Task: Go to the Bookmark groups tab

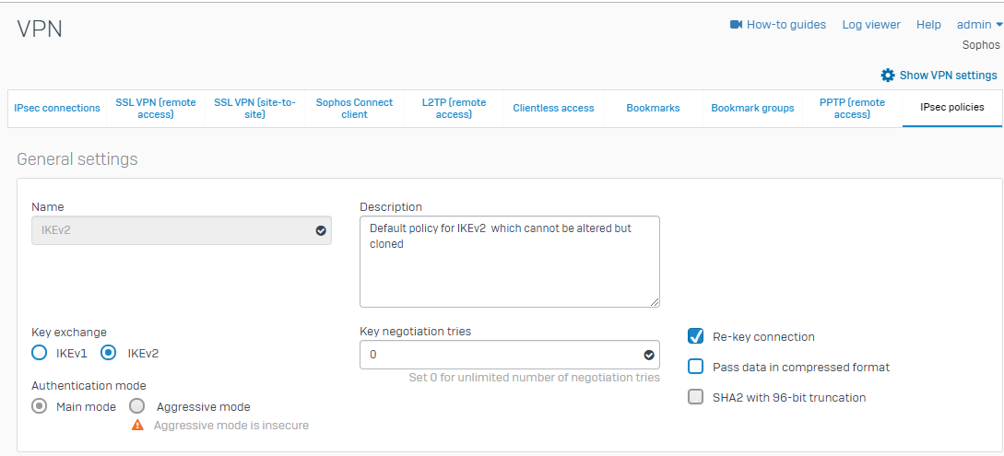Action: pos(752,109)
